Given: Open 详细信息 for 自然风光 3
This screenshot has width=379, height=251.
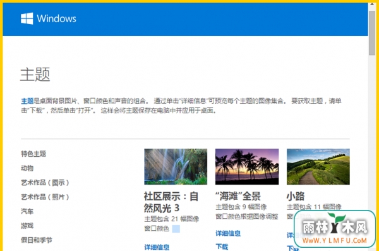Looking at the screenshot, I should click(x=157, y=247).
